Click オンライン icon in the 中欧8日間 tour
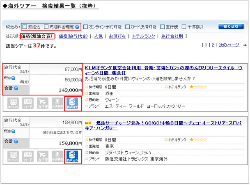This screenshot has height=185, width=250. [13, 157]
